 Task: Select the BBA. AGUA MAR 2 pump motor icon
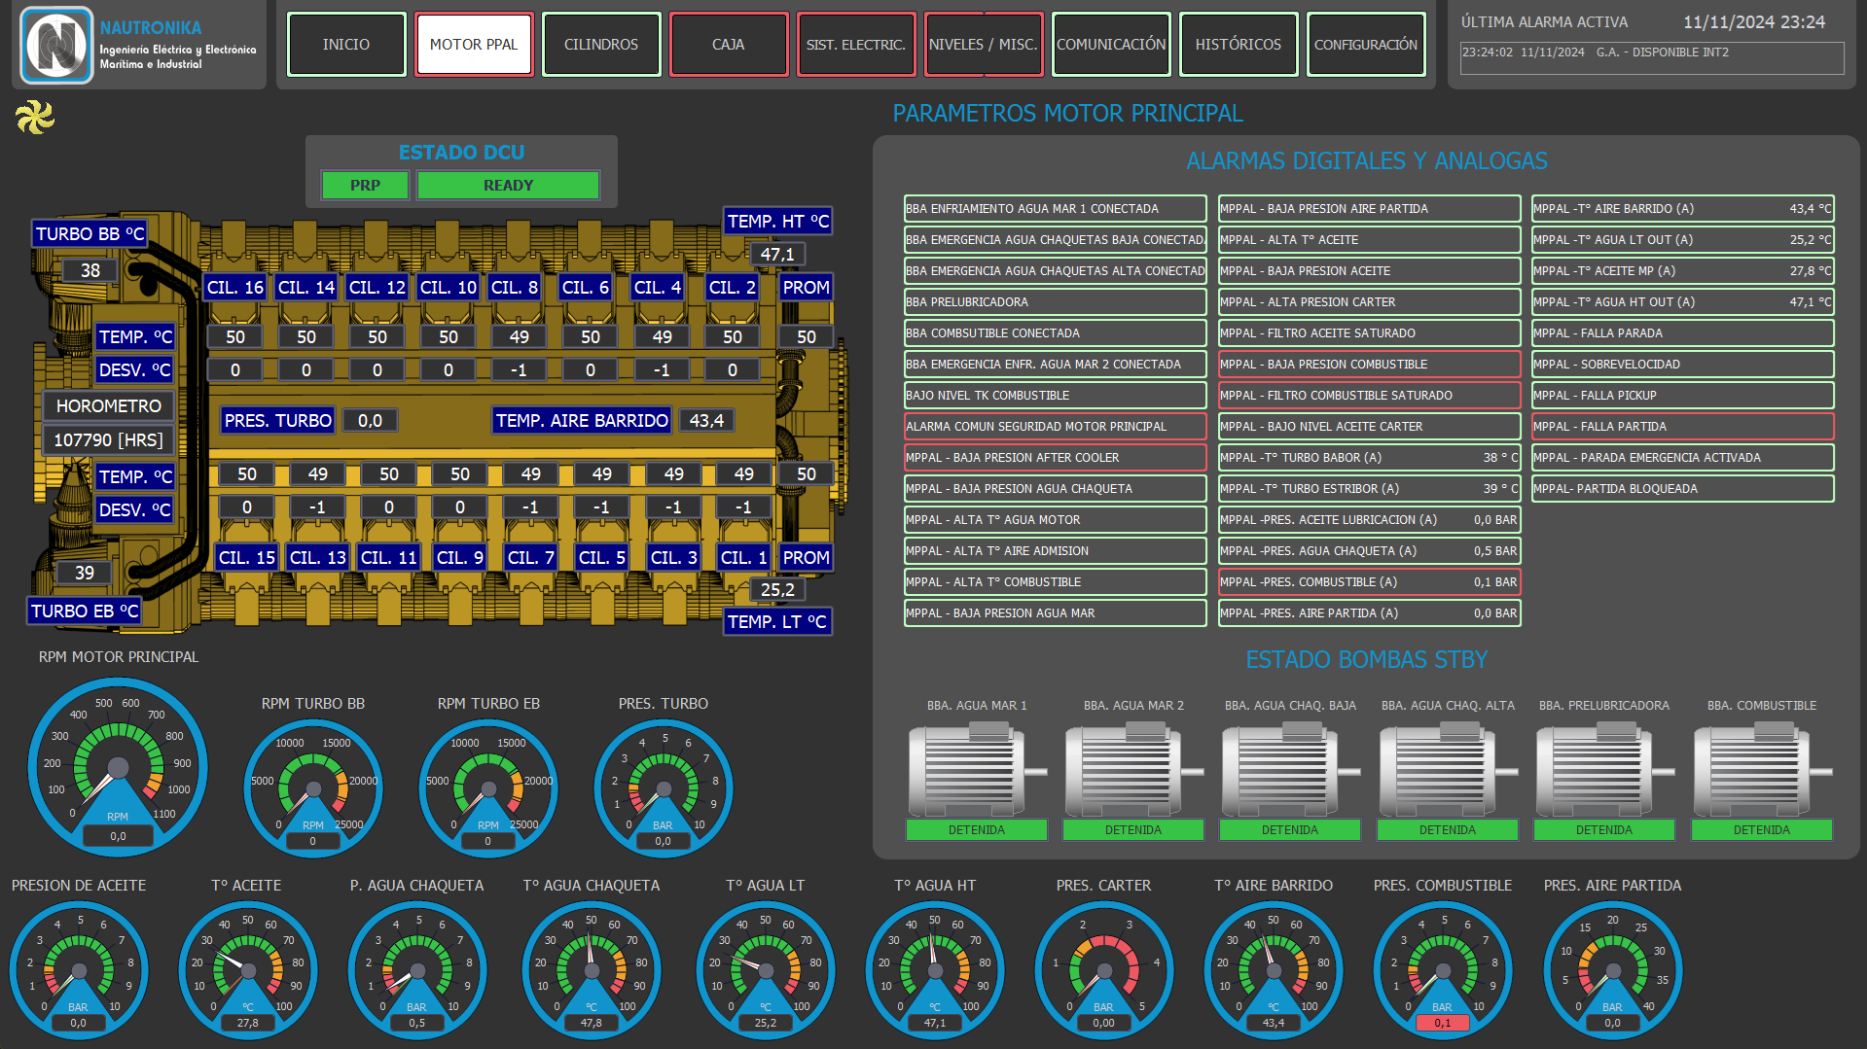click(1133, 770)
